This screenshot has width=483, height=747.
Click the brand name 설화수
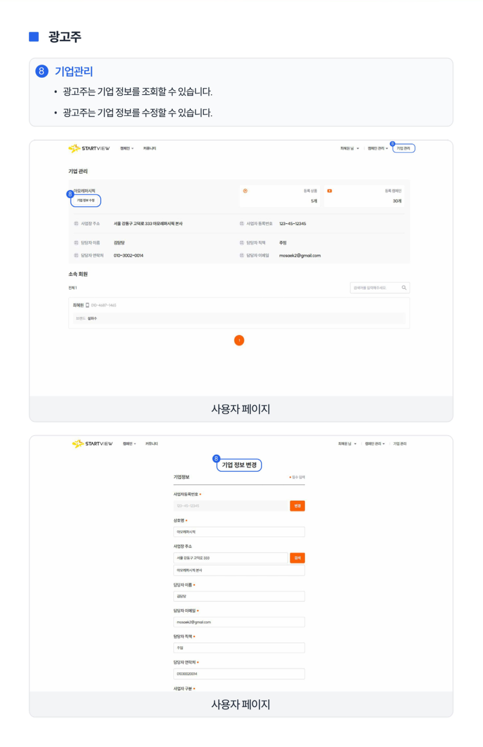pos(92,318)
